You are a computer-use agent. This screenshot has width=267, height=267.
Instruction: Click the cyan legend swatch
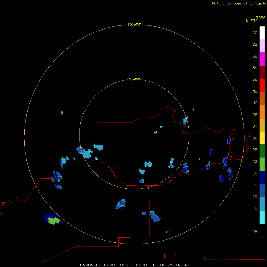click(262, 217)
